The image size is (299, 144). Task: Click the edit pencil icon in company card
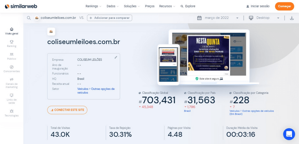click(x=116, y=57)
